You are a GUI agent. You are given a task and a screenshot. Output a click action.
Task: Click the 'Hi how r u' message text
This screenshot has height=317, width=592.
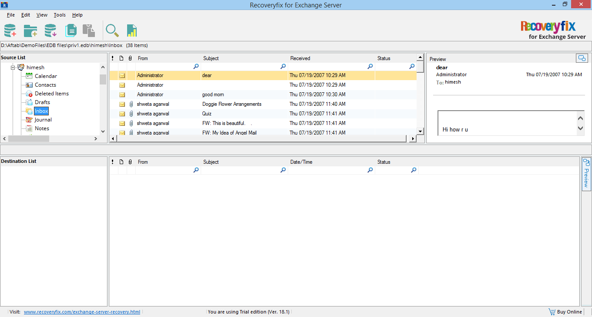coord(455,129)
